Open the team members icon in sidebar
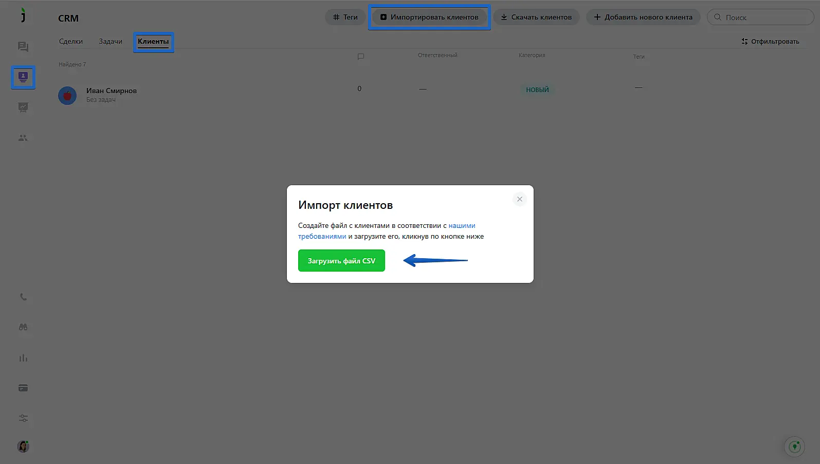The image size is (820, 464). pyautogui.click(x=23, y=138)
